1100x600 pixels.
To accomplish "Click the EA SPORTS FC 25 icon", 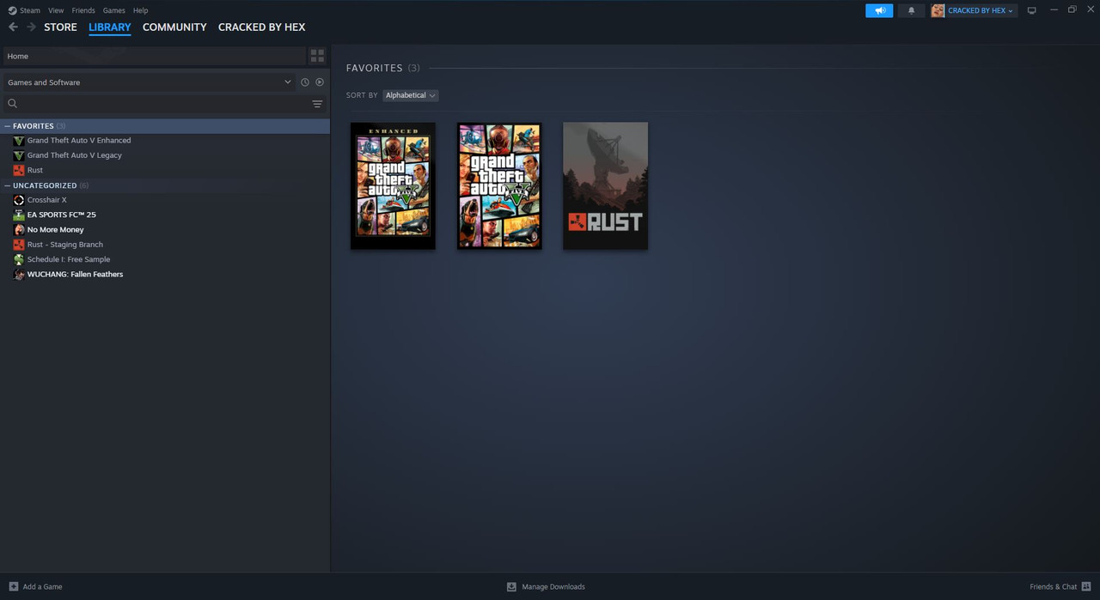I will click(19, 215).
